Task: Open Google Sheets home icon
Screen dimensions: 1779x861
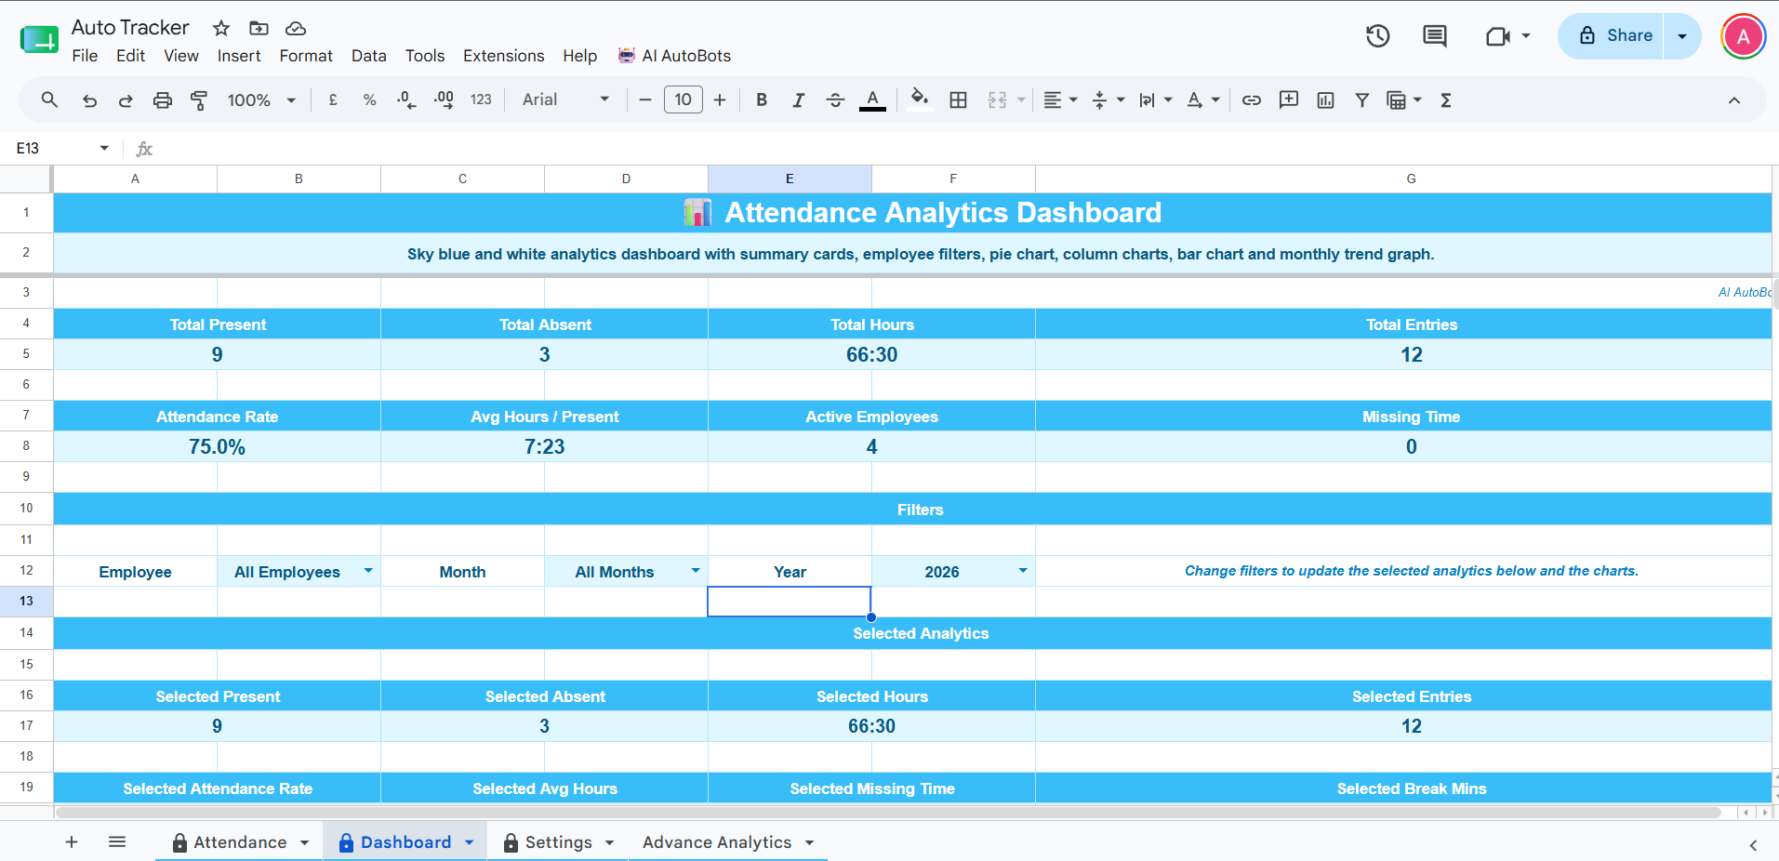Action: click(39, 39)
